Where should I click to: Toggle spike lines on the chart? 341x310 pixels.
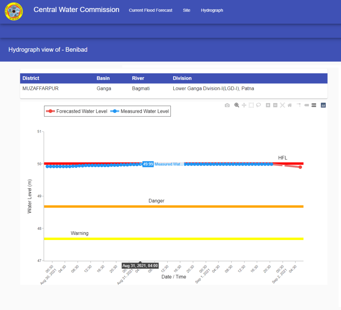click(x=299, y=105)
